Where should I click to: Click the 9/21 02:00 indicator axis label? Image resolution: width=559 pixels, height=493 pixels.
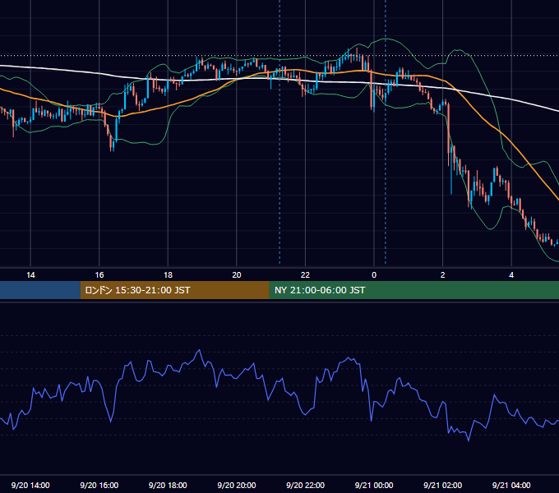(443, 485)
